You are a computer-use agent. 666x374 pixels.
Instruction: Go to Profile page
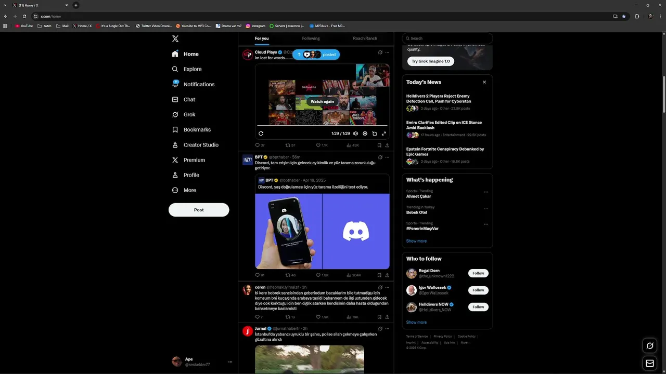pyautogui.click(x=186, y=175)
